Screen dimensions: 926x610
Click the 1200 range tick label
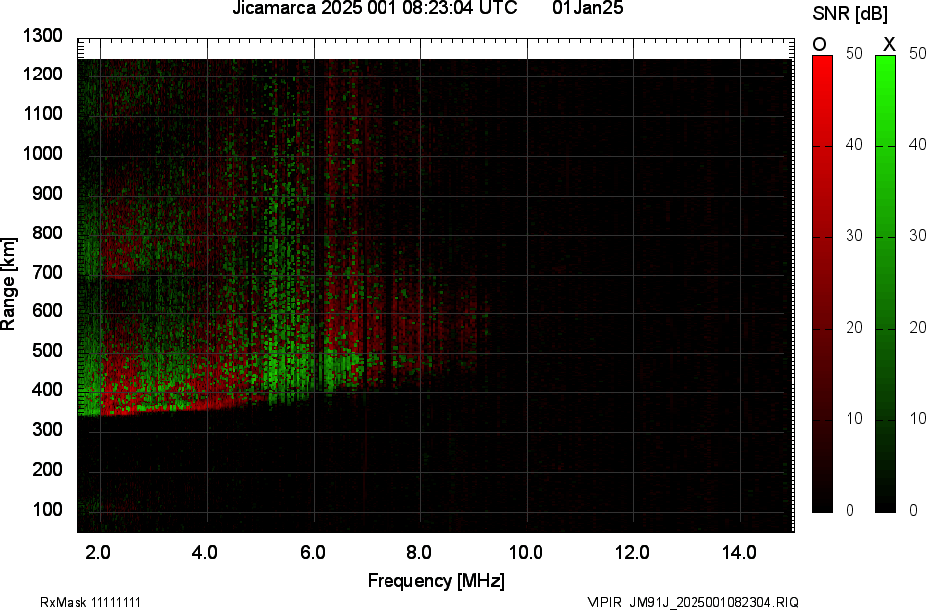(x=42, y=74)
